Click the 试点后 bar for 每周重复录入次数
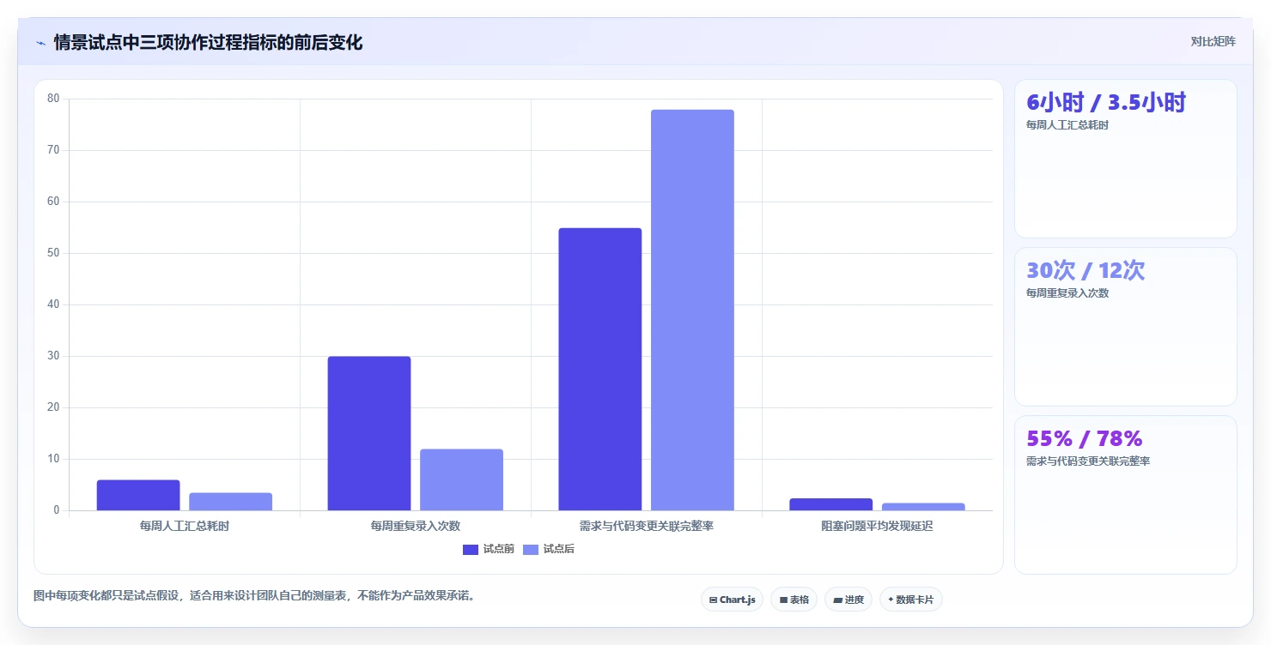The image size is (1271, 645). [x=461, y=479]
